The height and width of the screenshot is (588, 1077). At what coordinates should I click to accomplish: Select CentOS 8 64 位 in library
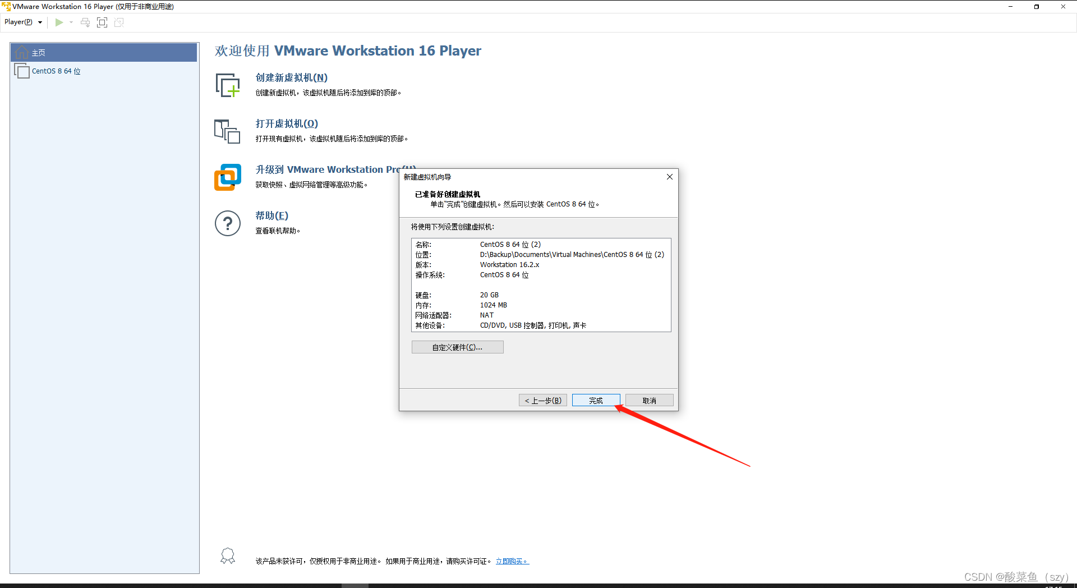pos(56,71)
